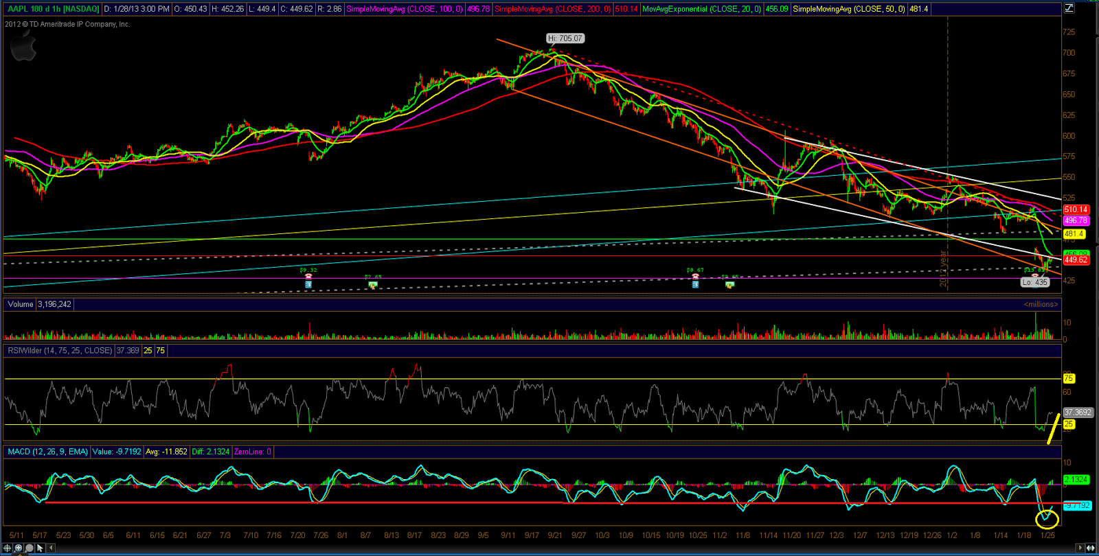Viewport: 1099px width, 556px height.
Task: Select the SimpleMovingAvg (CLOSE, 50, 0) label
Action: click(x=849, y=9)
